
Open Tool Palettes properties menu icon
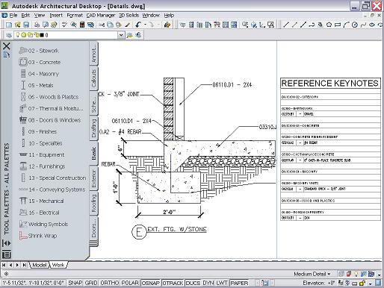[x=7, y=254]
